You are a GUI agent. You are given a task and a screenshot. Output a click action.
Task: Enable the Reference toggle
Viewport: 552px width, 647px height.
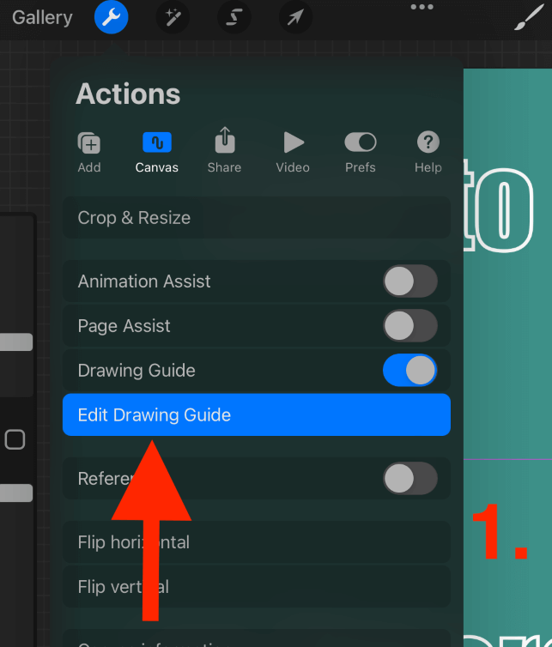point(410,479)
